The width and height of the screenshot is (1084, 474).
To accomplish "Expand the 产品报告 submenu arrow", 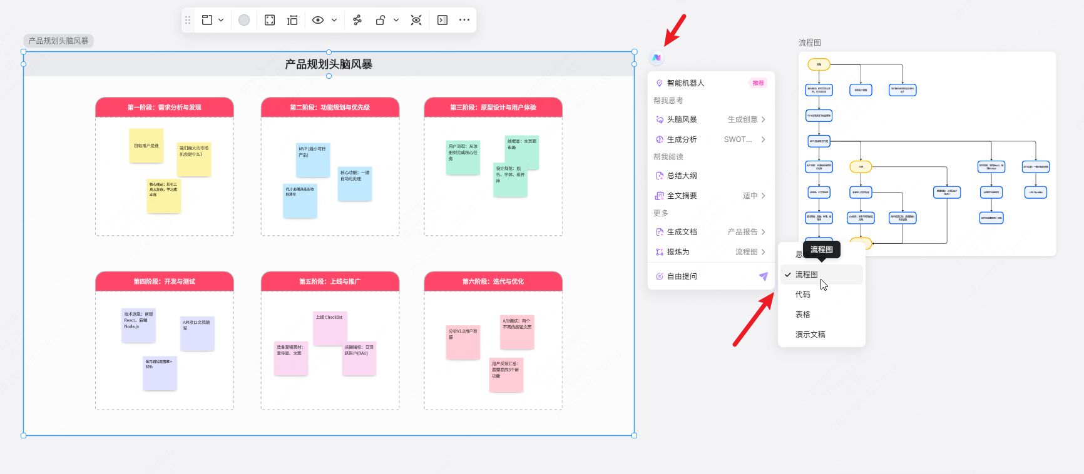I will coord(764,232).
